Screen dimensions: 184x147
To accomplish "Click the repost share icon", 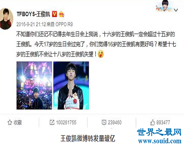I will pyautogui.click(x=52, y=122).
